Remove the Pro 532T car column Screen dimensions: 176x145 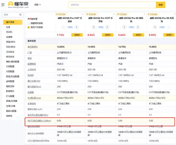coord(83,14)
